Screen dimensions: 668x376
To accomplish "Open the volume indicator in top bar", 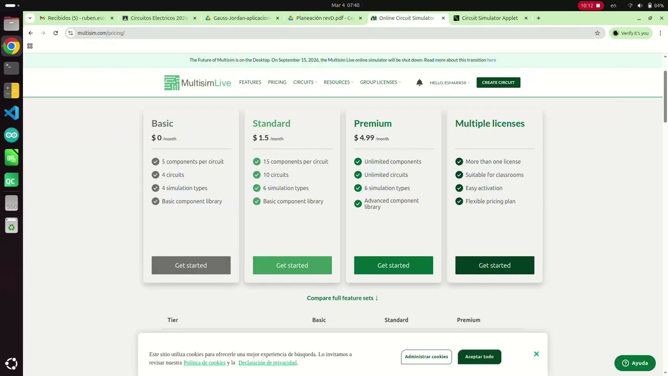I will click(x=640, y=5).
